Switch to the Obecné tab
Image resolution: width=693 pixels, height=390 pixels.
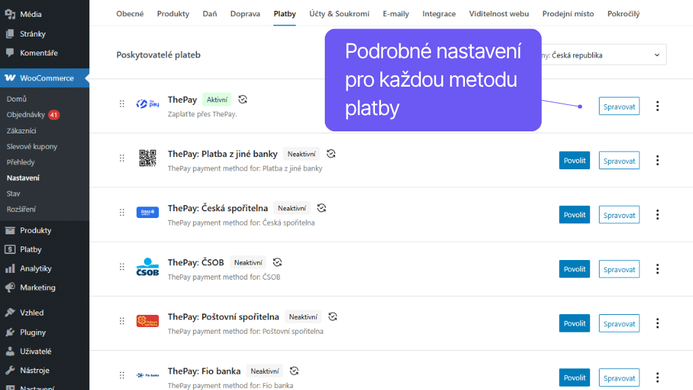point(130,14)
